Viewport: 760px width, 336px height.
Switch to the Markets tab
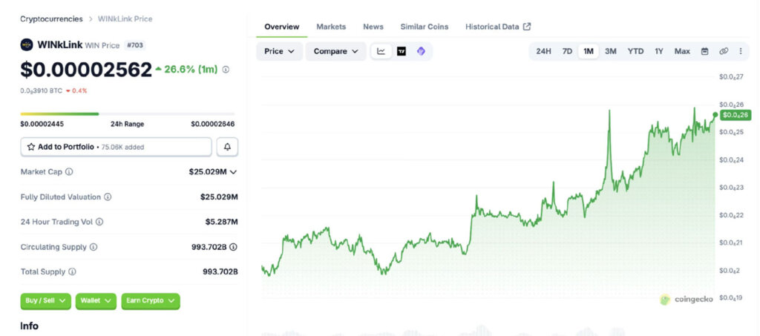[331, 27]
